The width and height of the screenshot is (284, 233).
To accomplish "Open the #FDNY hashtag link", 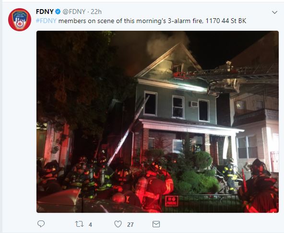I will pyautogui.click(x=46, y=21).
